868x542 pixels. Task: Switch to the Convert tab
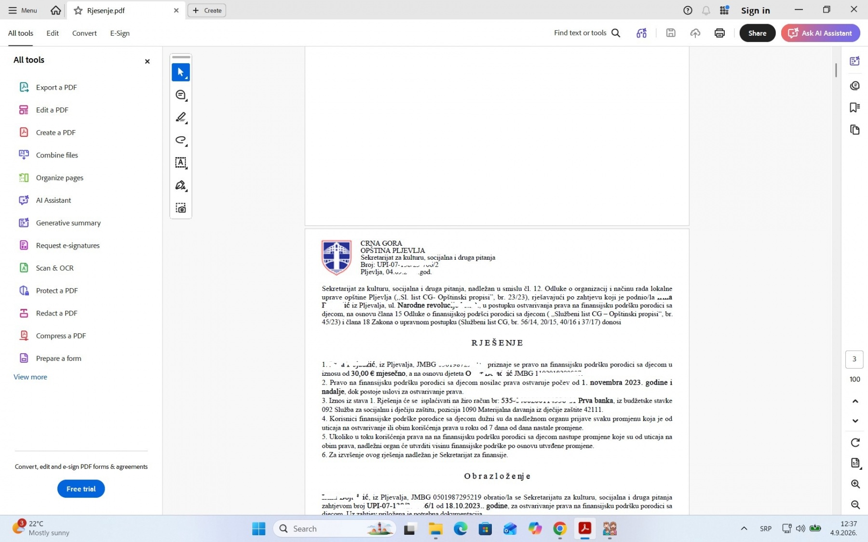[x=84, y=33]
